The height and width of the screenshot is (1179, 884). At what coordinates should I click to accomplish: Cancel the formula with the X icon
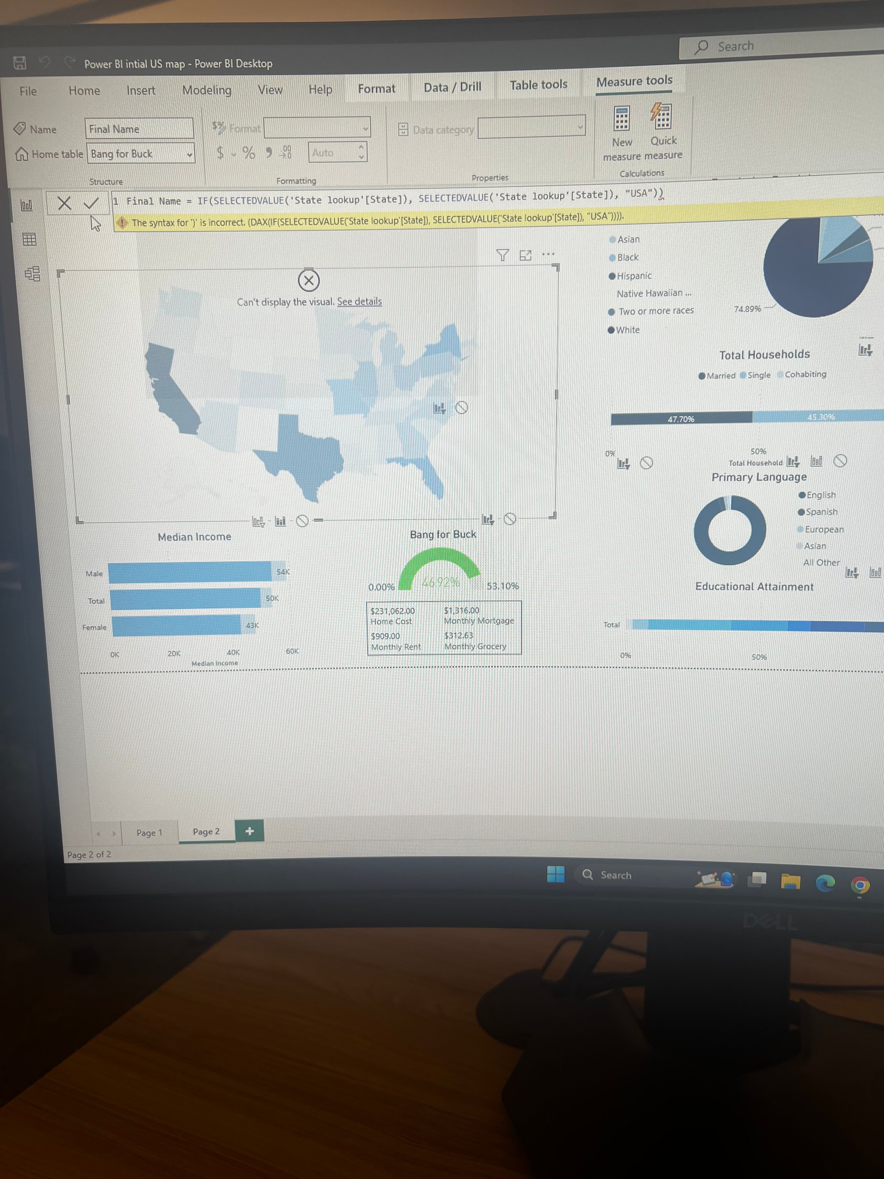(65, 203)
